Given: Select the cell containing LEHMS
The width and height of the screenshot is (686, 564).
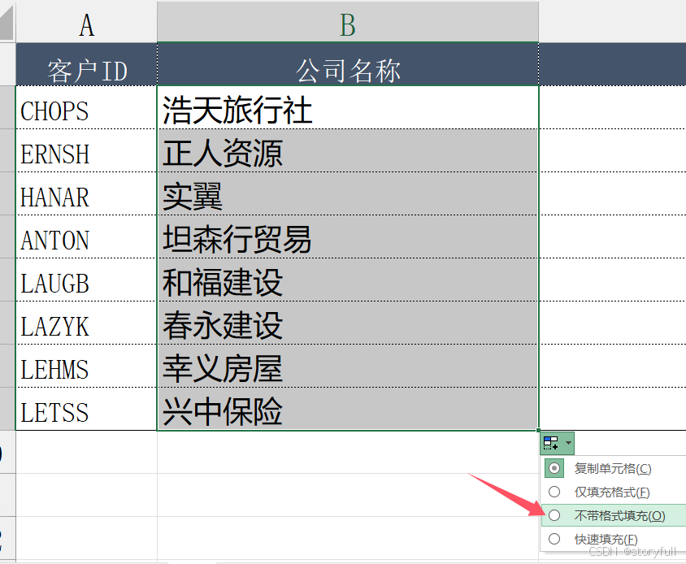Looking at the screenshot, I should 86,366.
